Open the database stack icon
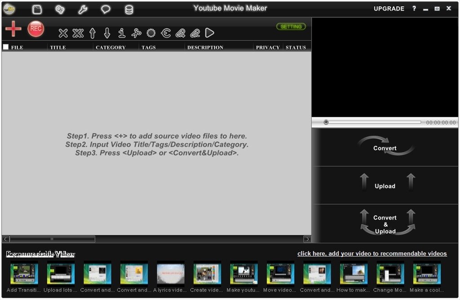The width and height of the screenshot is (460, 300). 129,10
